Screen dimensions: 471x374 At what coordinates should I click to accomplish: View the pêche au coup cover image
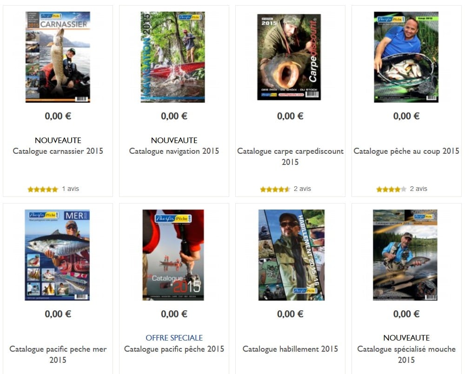coord(406,57)
